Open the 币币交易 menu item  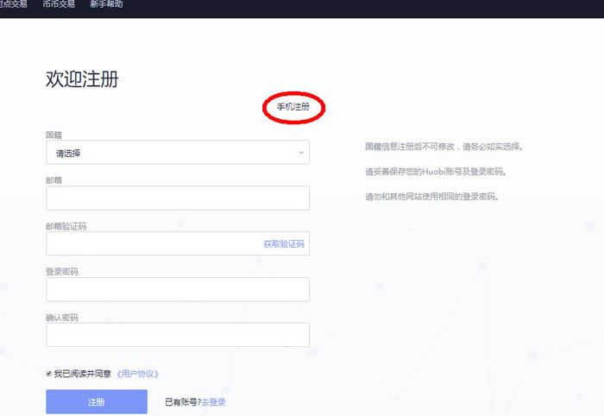coord(59,4)
